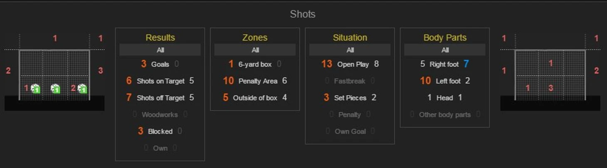Filter shots by Goals
Image resolution: width=607 pixels, height=168 pixels.
(160, 64)
